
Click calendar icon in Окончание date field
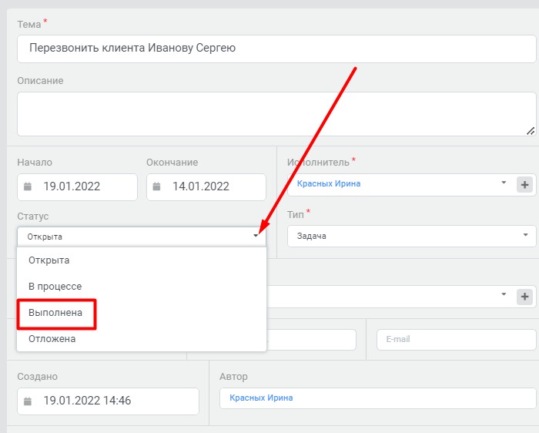coord(156,186)
